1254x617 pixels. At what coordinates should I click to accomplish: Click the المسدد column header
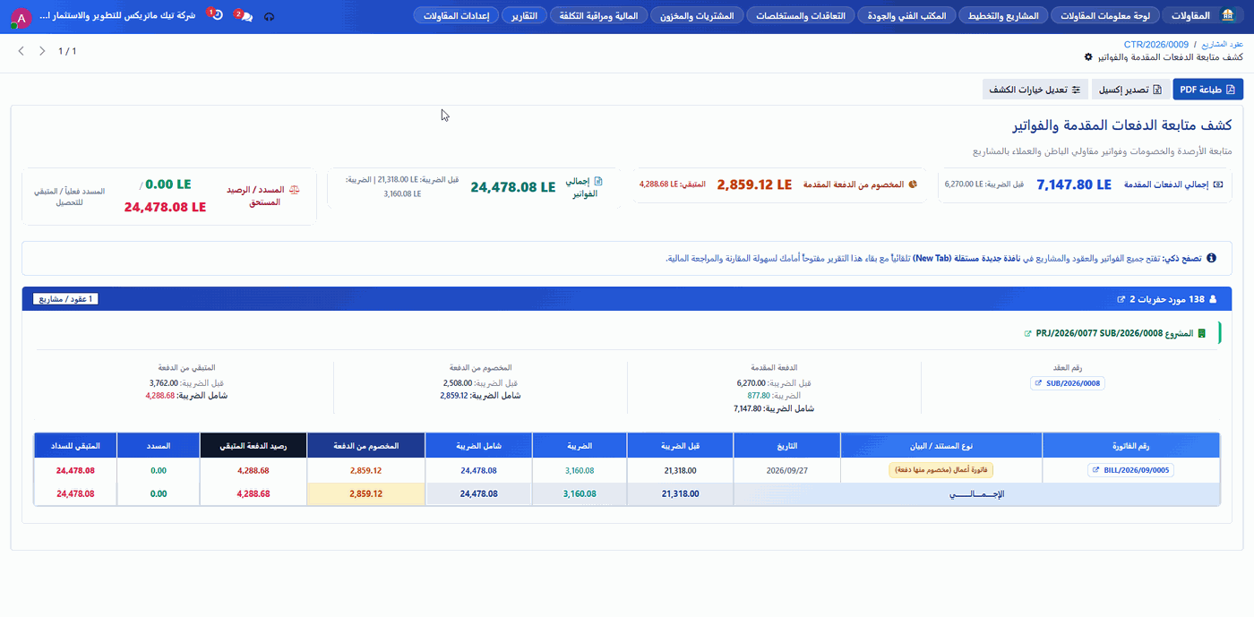tap(159, 445)
